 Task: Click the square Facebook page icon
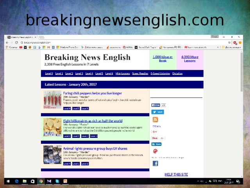(155, 163)
